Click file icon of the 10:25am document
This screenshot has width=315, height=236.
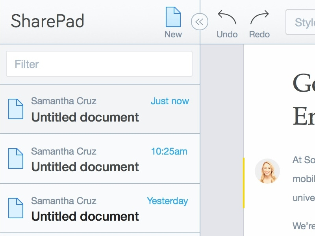pos(16,159)
